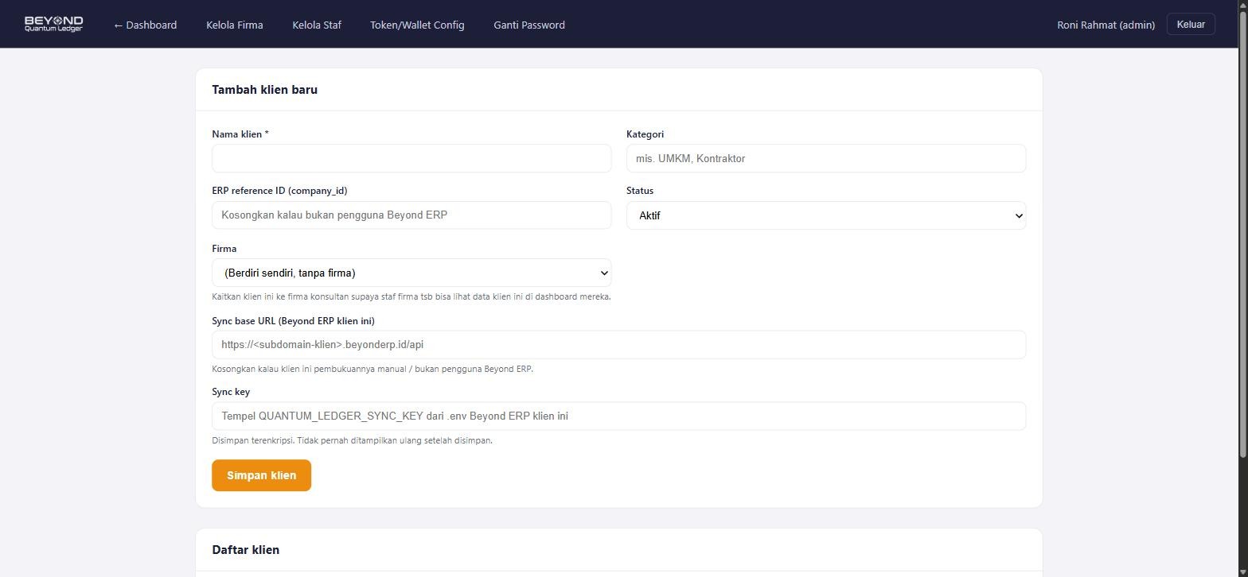1248x577 pixels.
Task: Open the Status dropdown showing Aktif
Action: [826, 215]
